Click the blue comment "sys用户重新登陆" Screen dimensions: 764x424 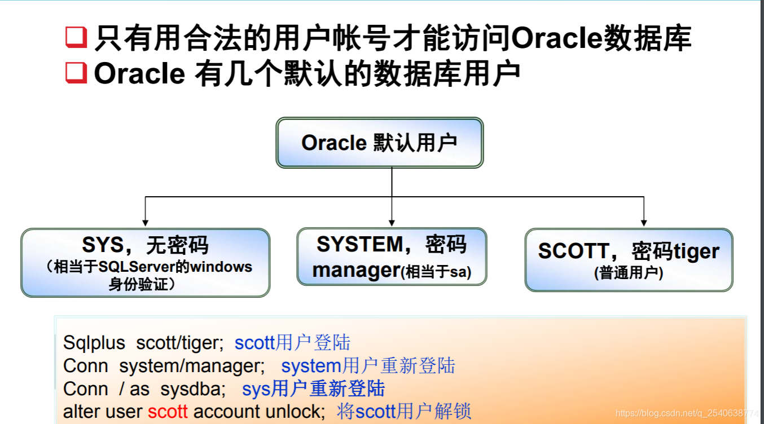[x=314, y=389]
